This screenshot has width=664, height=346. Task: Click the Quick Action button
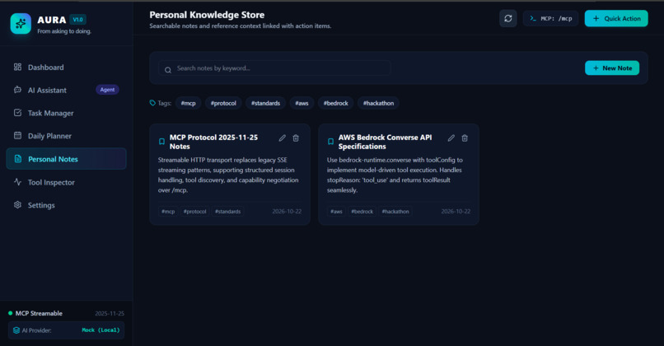616,19
